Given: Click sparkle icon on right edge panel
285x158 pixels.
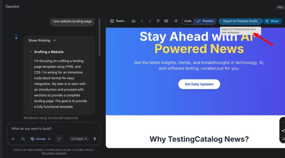Looking at the screenshot, I should click(x=283, y=130).
